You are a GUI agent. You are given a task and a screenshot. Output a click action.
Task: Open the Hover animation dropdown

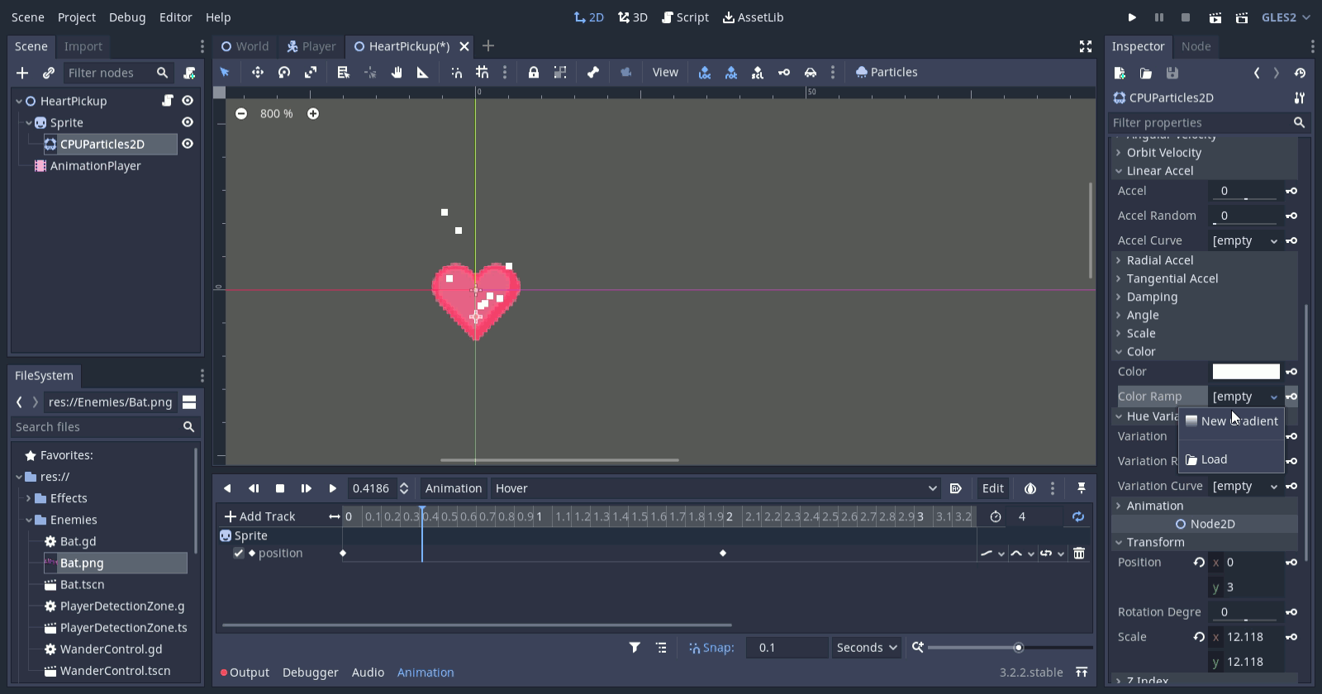(x=716, y=488)
